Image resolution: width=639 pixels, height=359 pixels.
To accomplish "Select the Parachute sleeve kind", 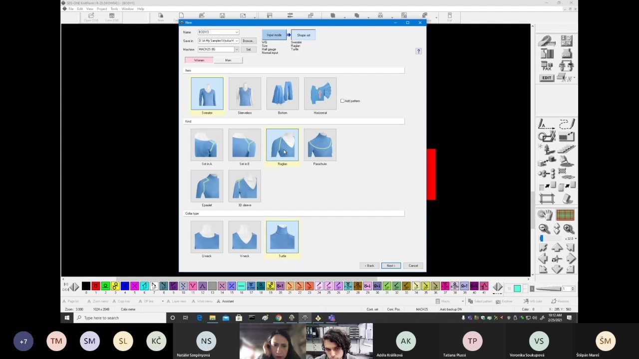I will pyautogui.click(x=320, y=145).
